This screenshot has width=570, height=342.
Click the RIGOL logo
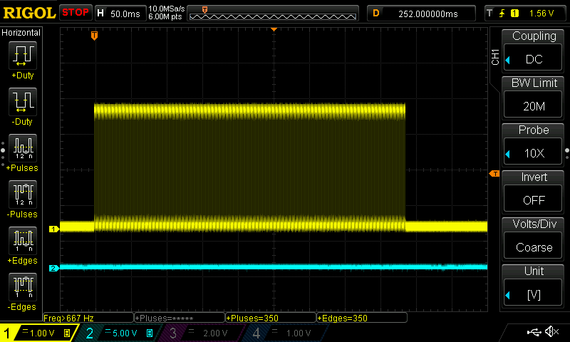[28, 12]
